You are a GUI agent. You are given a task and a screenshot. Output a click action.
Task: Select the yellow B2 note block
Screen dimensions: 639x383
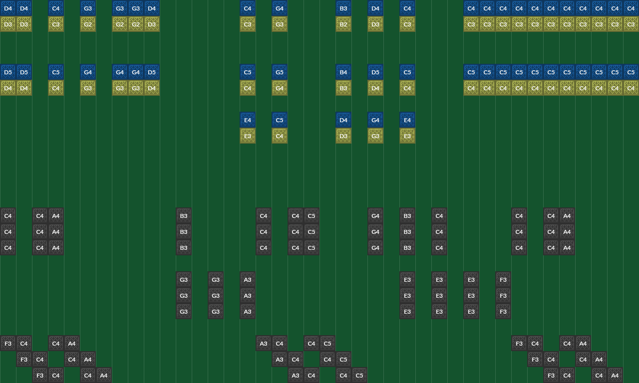pos(343,24)
